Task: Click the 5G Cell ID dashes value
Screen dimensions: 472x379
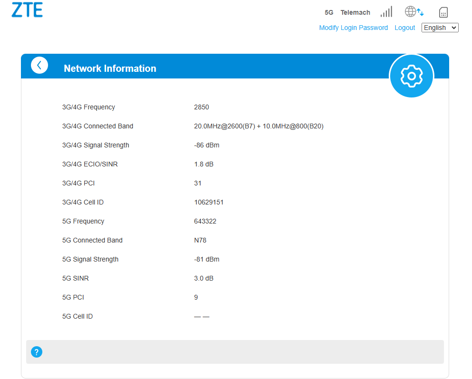Action: point(202,316)
